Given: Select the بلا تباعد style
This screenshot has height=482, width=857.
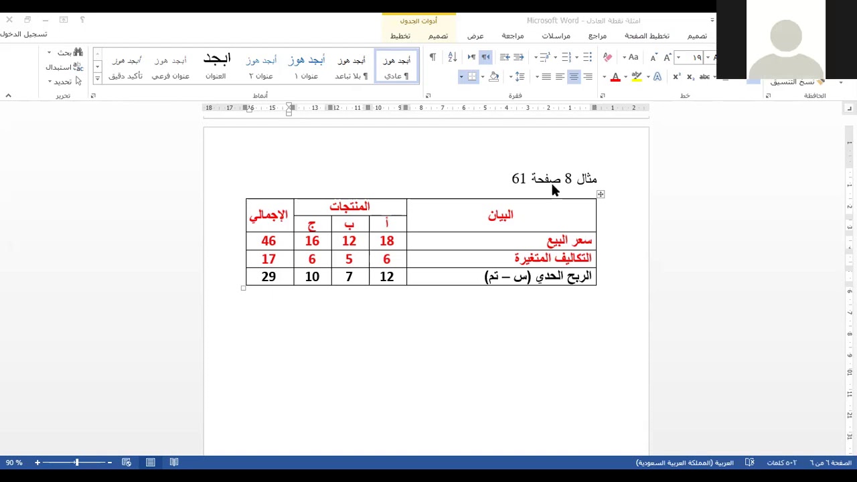Looking at the screenshot, I should [351, 66].
